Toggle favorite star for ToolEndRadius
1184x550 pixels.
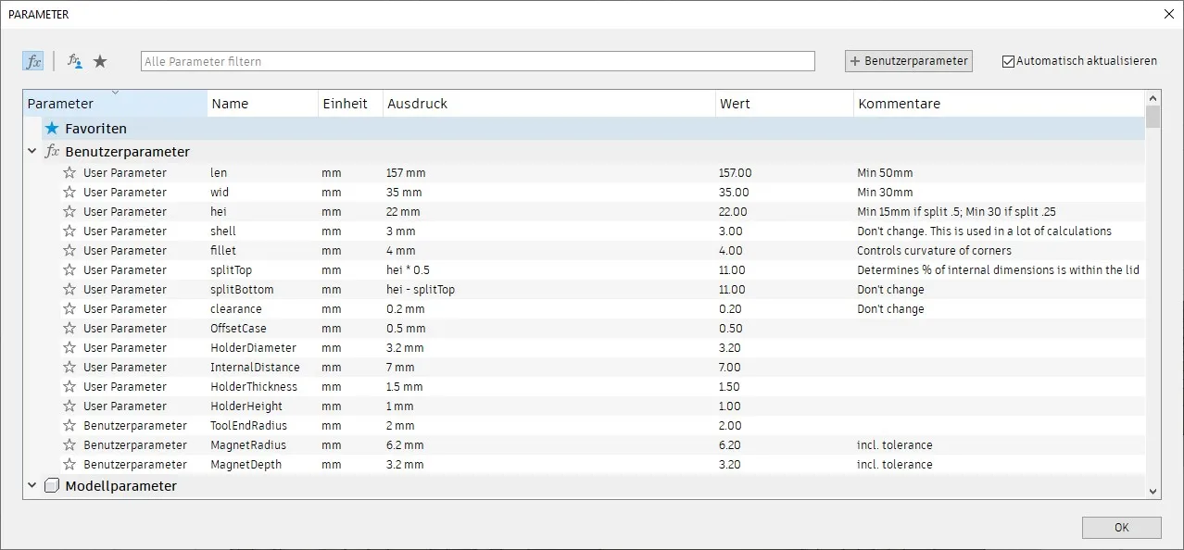click(x=69, y=426)
